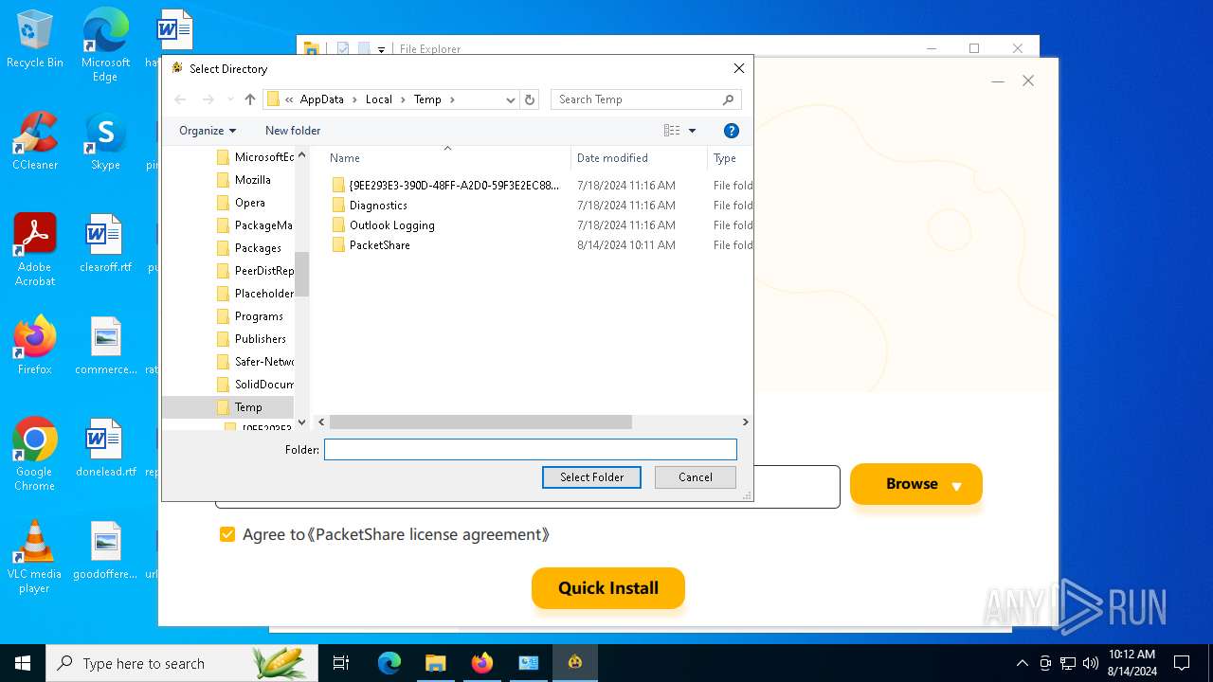
Task: Create a New folder
Action: tap(293, 131)
